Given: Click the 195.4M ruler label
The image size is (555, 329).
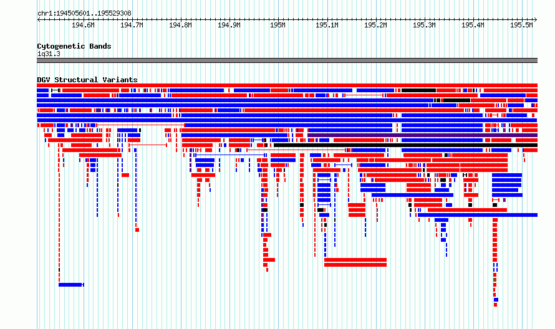Looking at the screenshot, I should [x=473, y=25].
